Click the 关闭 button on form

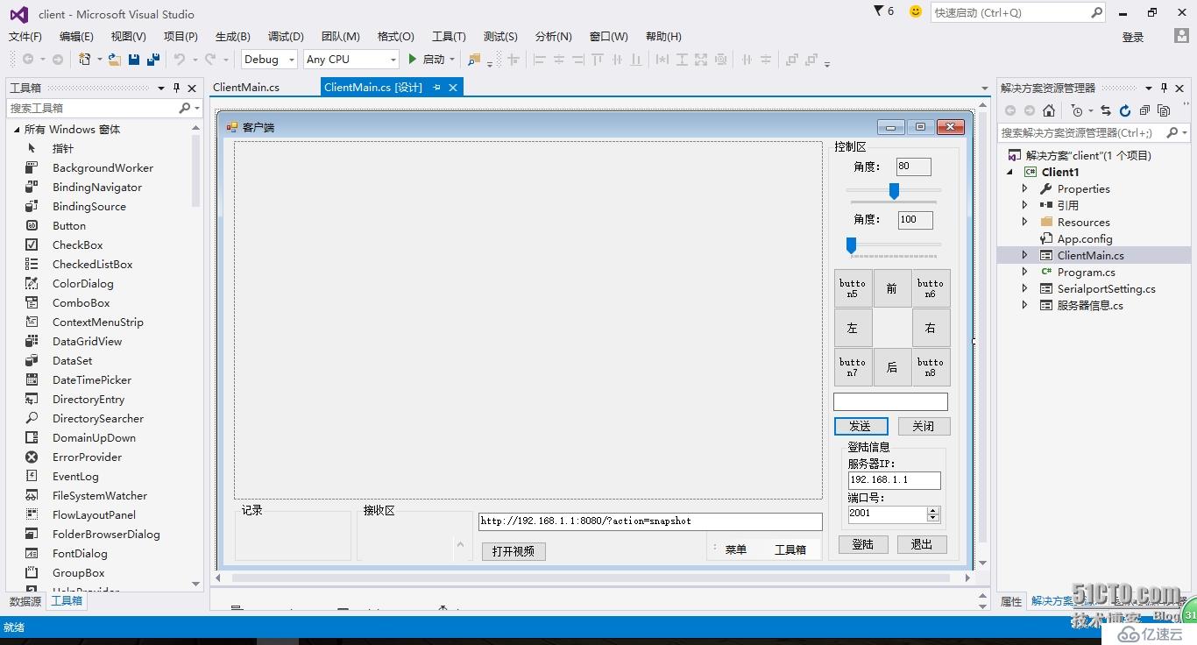point(924,426)
